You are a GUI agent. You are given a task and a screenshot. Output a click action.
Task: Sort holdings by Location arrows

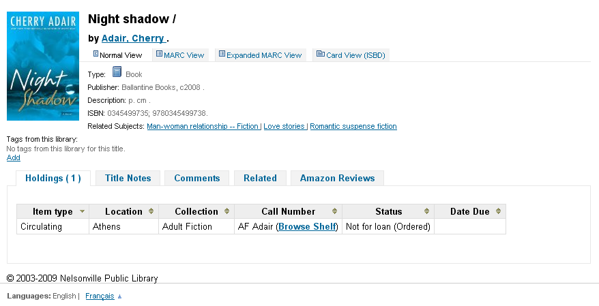tap(151, 211)
